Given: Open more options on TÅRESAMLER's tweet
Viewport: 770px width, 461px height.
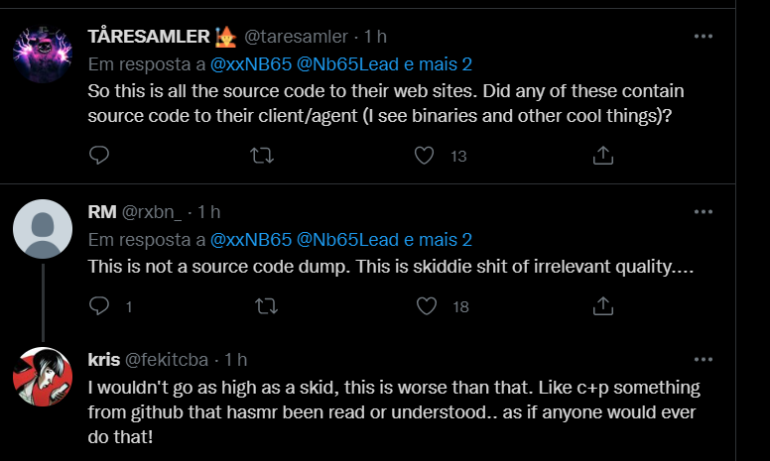Looking at the screenshot, I should pos(703,37).
